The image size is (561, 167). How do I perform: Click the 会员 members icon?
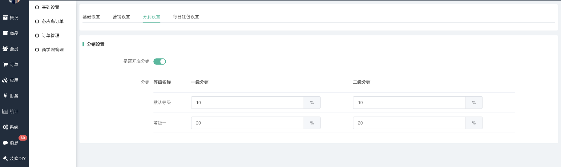click(x=5, y=49)
